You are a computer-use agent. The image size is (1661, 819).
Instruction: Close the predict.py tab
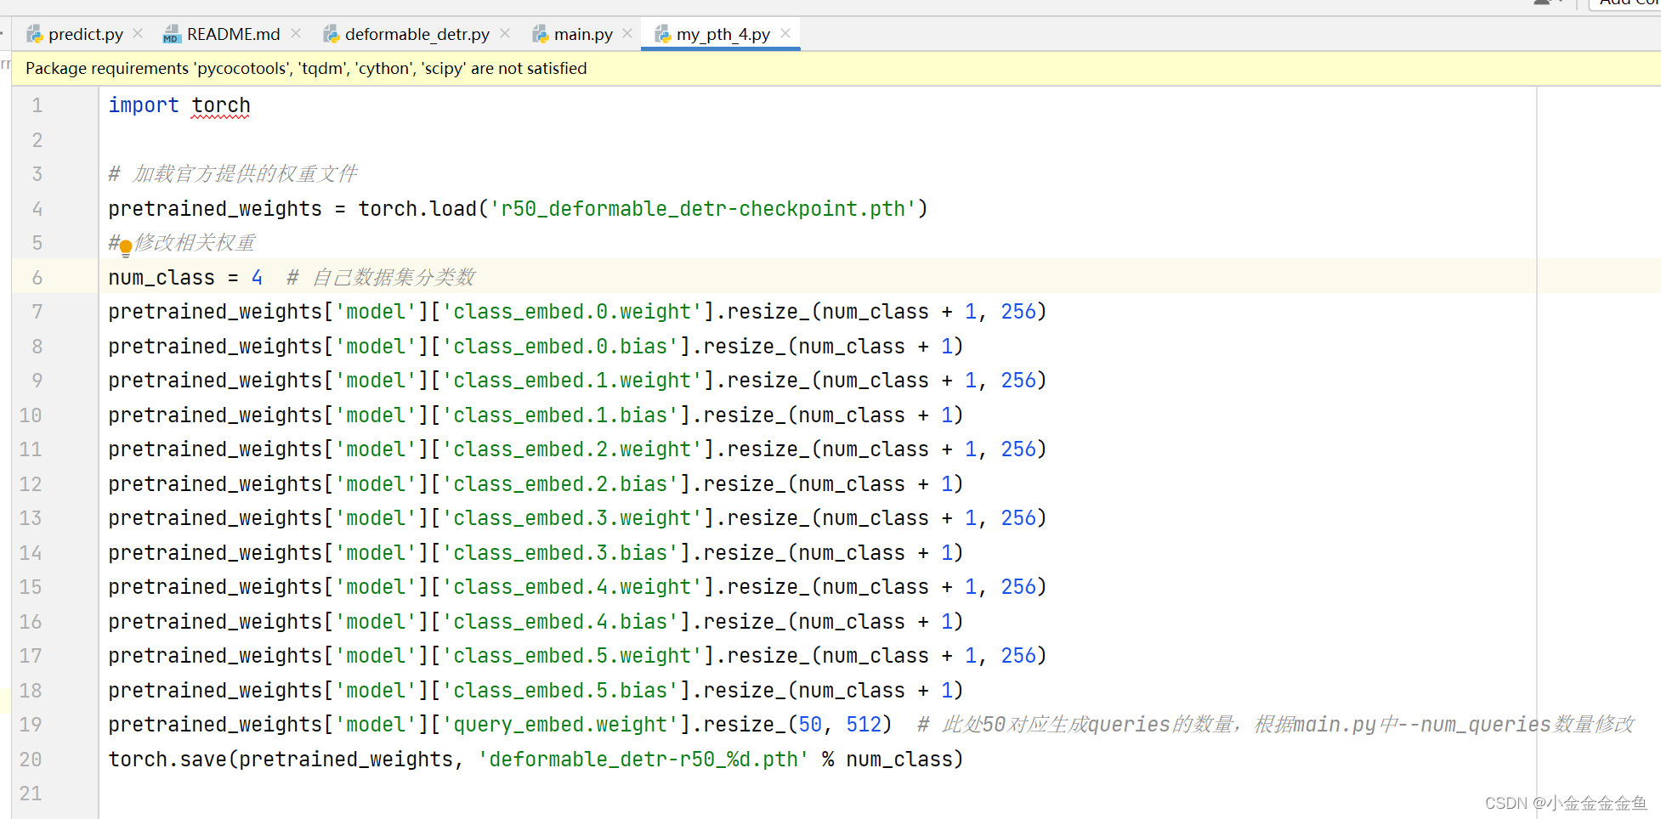(x=139, y=33)
